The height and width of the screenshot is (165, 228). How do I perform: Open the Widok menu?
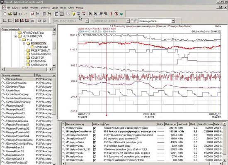coord(25,8)
